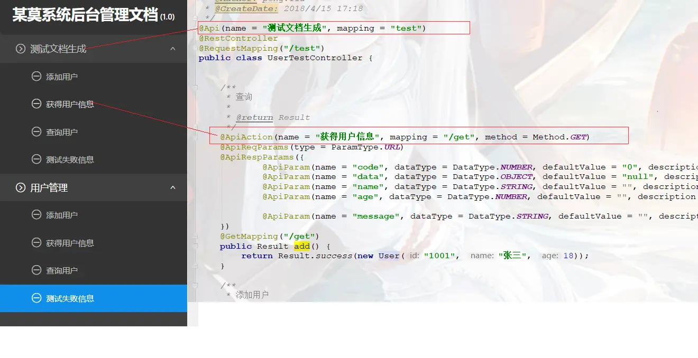The image size is (698, 358).
Task: Click the @ApiParam line with name "code"
Action: [x=480, y=167]
